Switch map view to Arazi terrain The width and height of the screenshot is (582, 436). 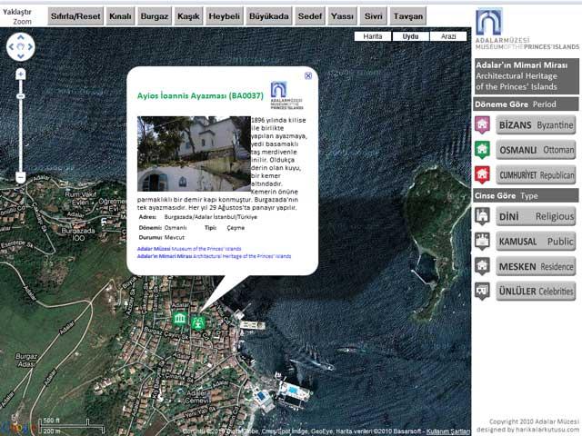click(x=447, y=36)
